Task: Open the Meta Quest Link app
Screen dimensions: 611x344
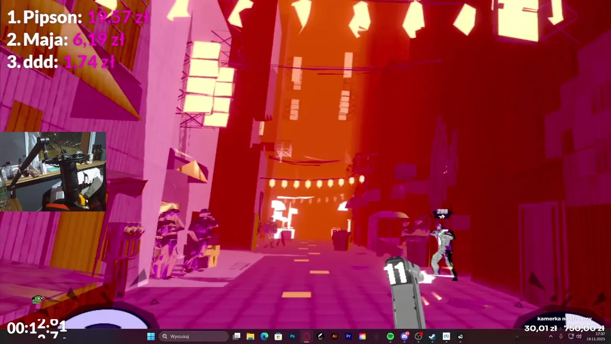Action: (x=446, y=336)
